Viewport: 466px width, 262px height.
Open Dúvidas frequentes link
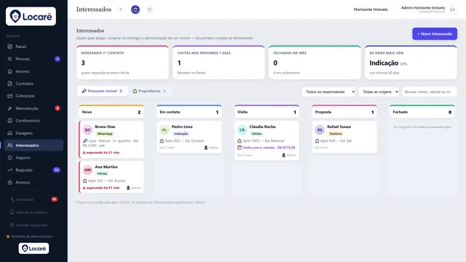click(x=32, y=225)
